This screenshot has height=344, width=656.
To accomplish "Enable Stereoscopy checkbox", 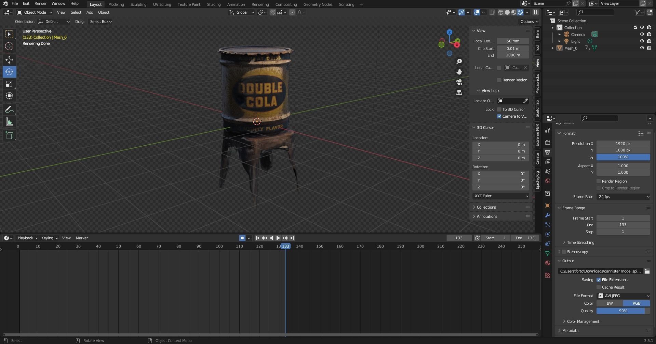I will point(564,252).
